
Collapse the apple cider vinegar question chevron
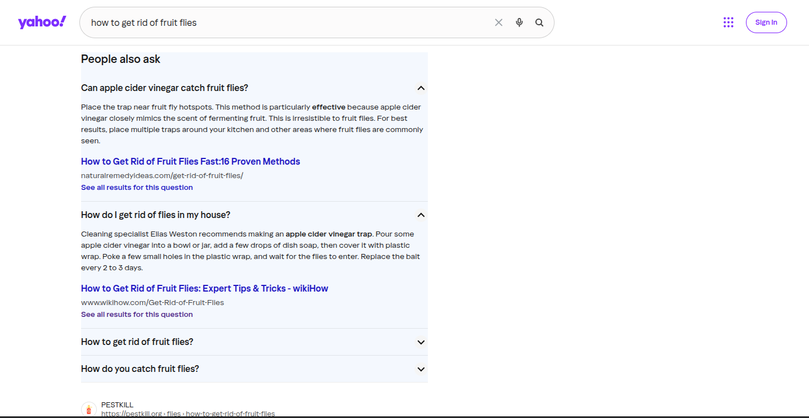click(421, 88)
